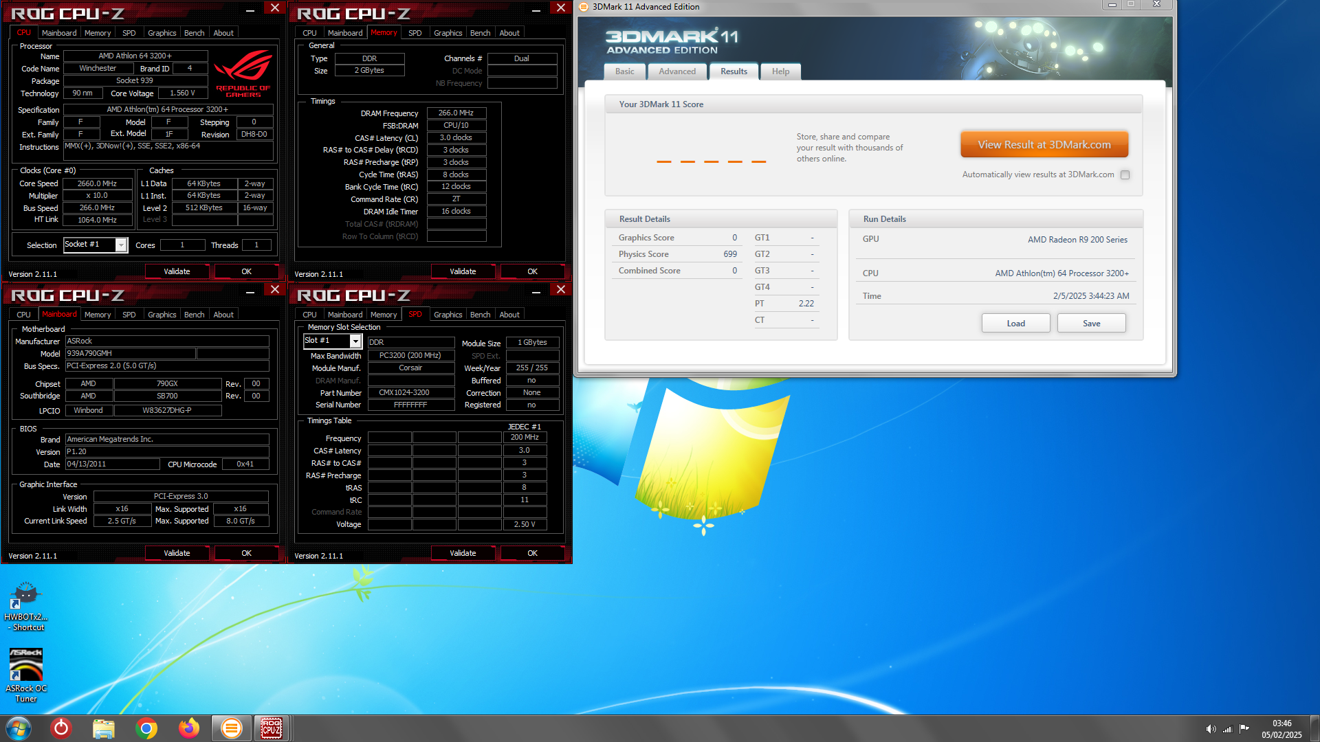
Task: Click OK in the CPU-Z Memory window
Action: (x=532, y=271)
